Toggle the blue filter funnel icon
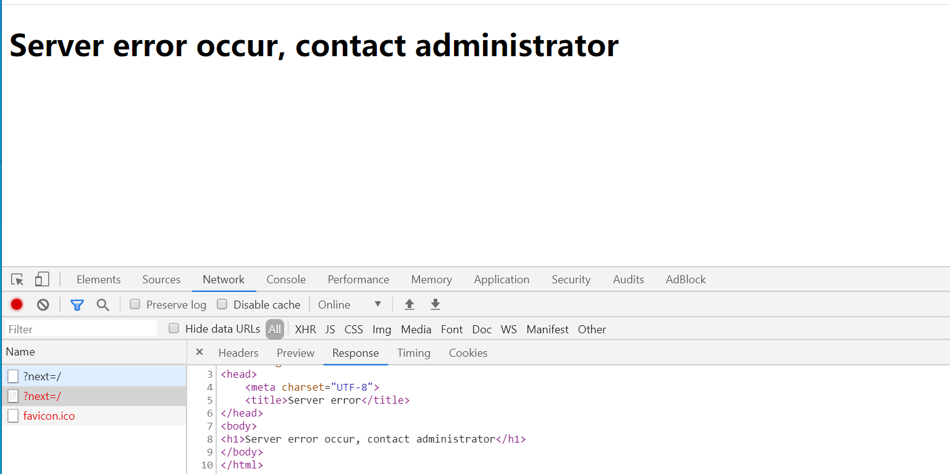The image size is (950, 474). pos(77,304)
